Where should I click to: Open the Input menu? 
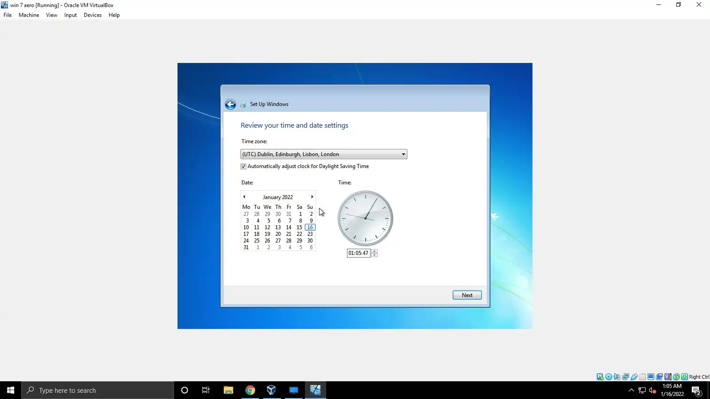[71, 15]
